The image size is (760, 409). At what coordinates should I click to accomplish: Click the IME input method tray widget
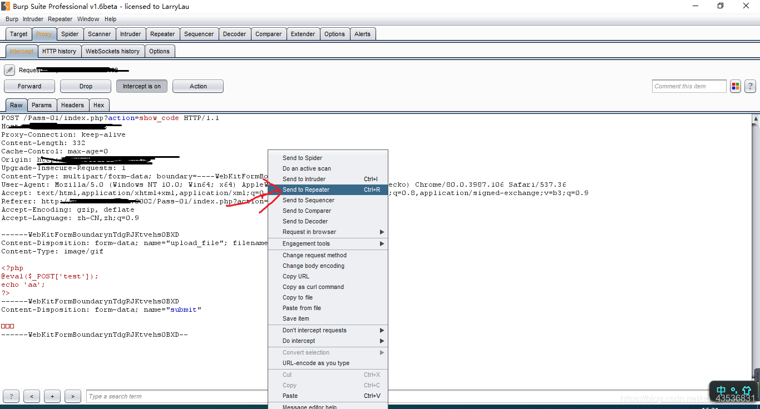(x=734, y=391)
